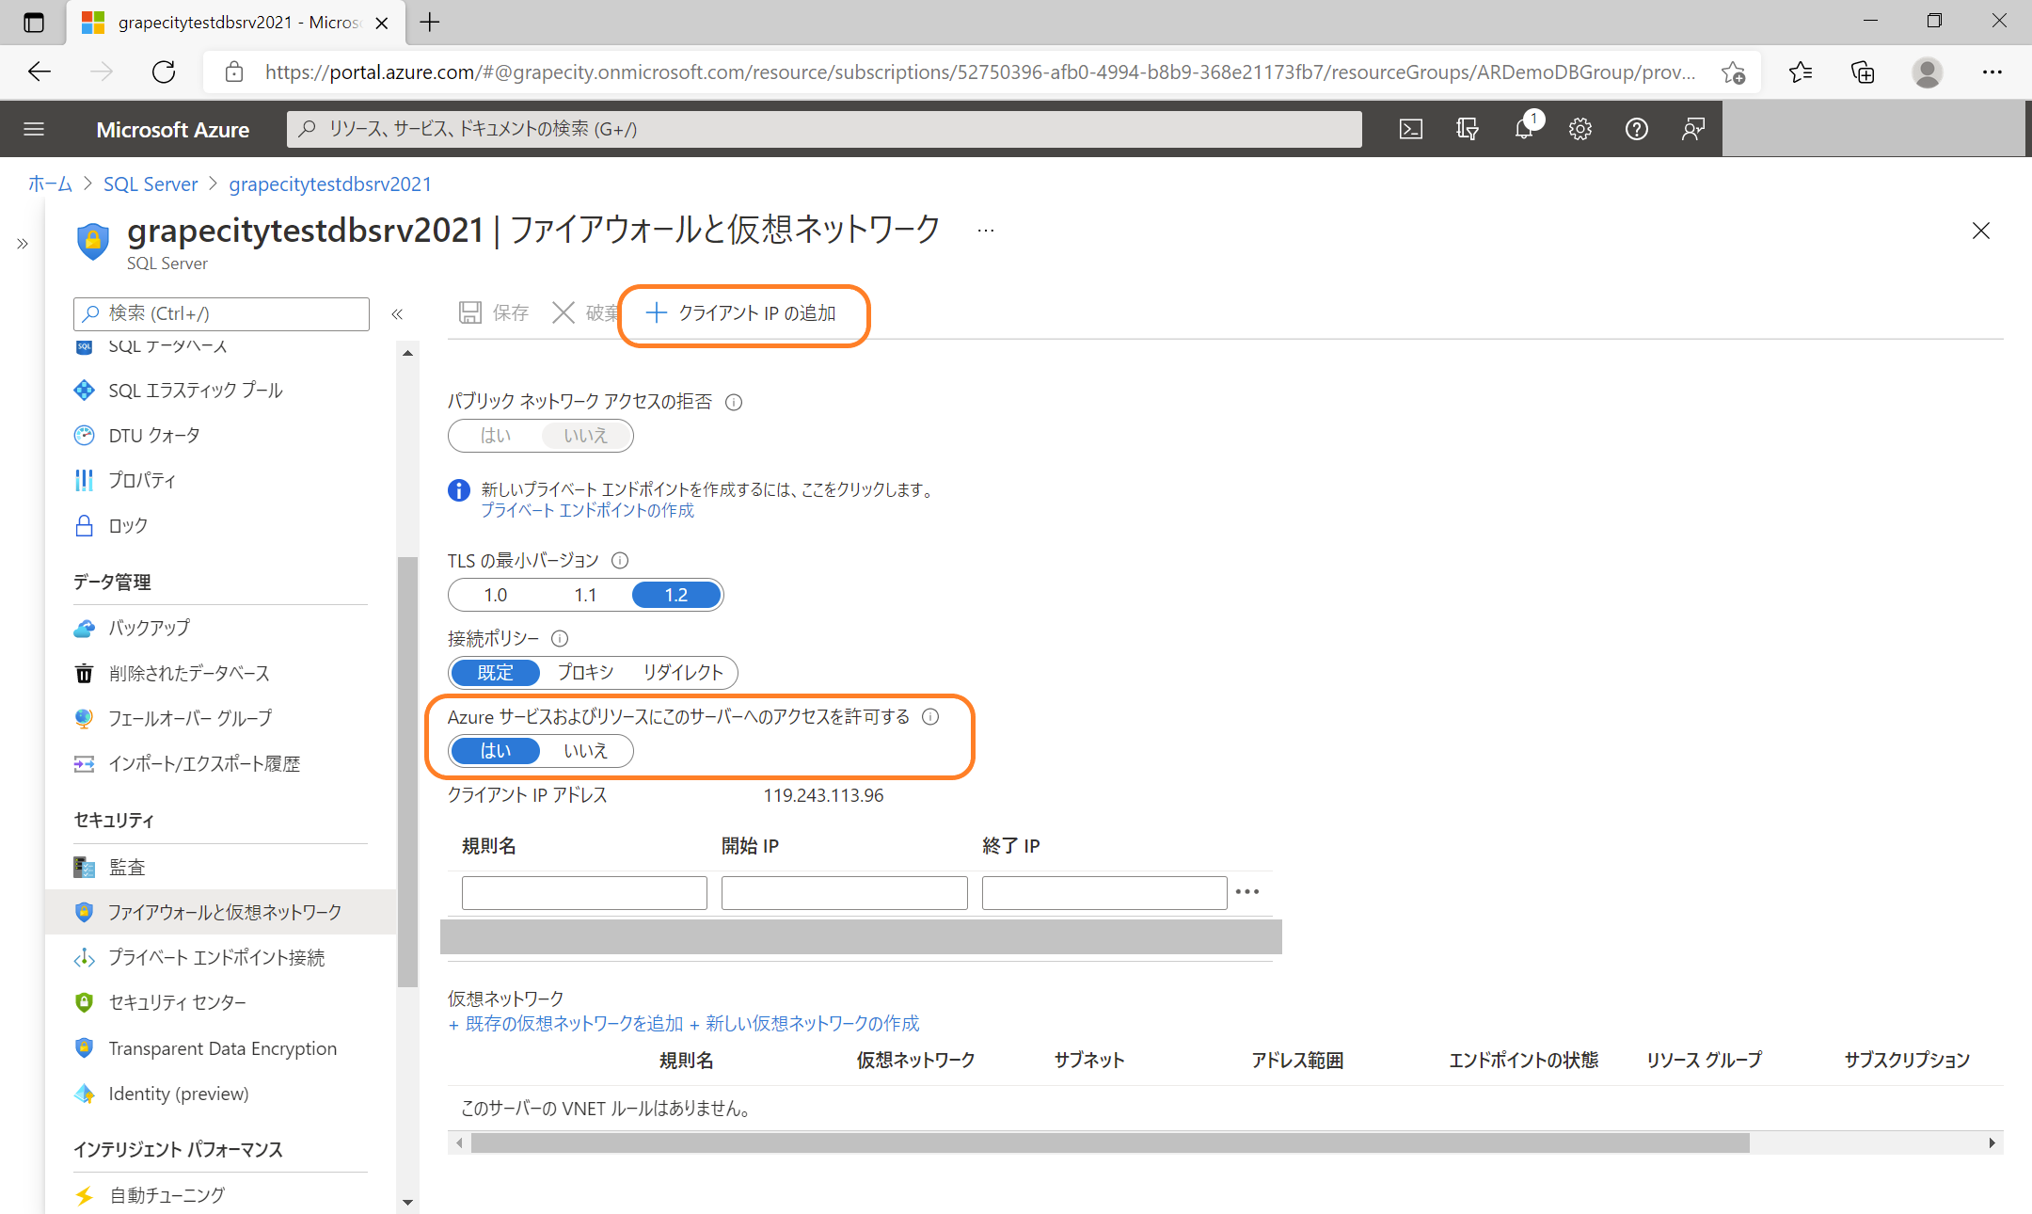Select TLS minimum version 1.0
The width and height of the screenshot is (2032, 1214).
click(496, 595)
